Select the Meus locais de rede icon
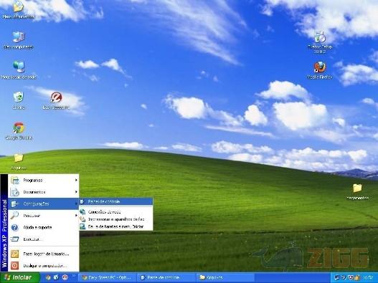 19,70
